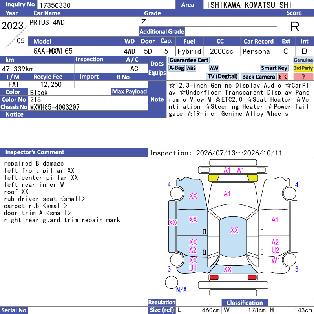Click the Max Payload header
314x314 pixels.
point(130,91)
